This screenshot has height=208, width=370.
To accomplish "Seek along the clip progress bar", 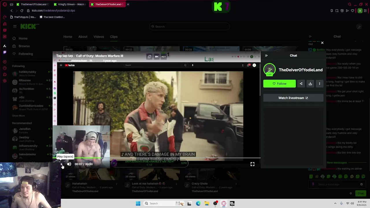I will click(x=156, y=158).
